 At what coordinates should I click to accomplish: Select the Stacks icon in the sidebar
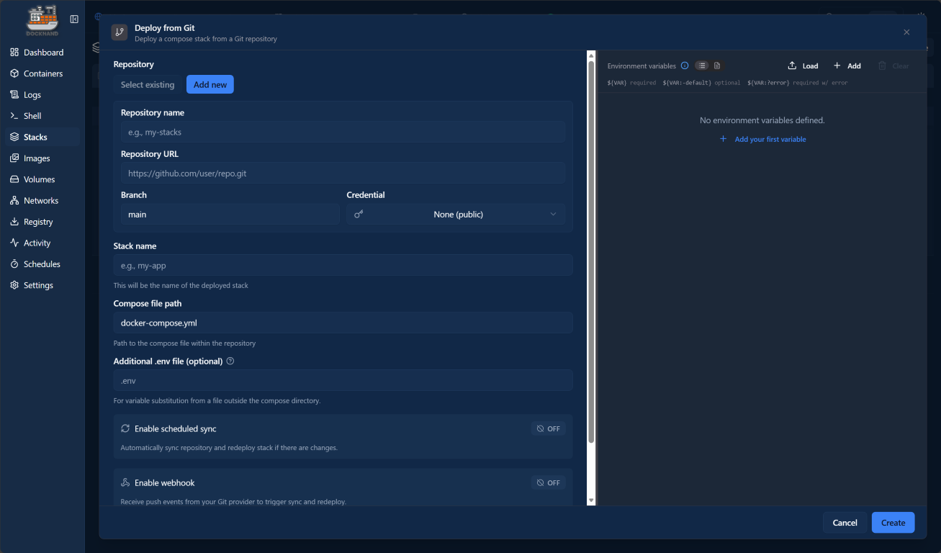coord(14,136)
